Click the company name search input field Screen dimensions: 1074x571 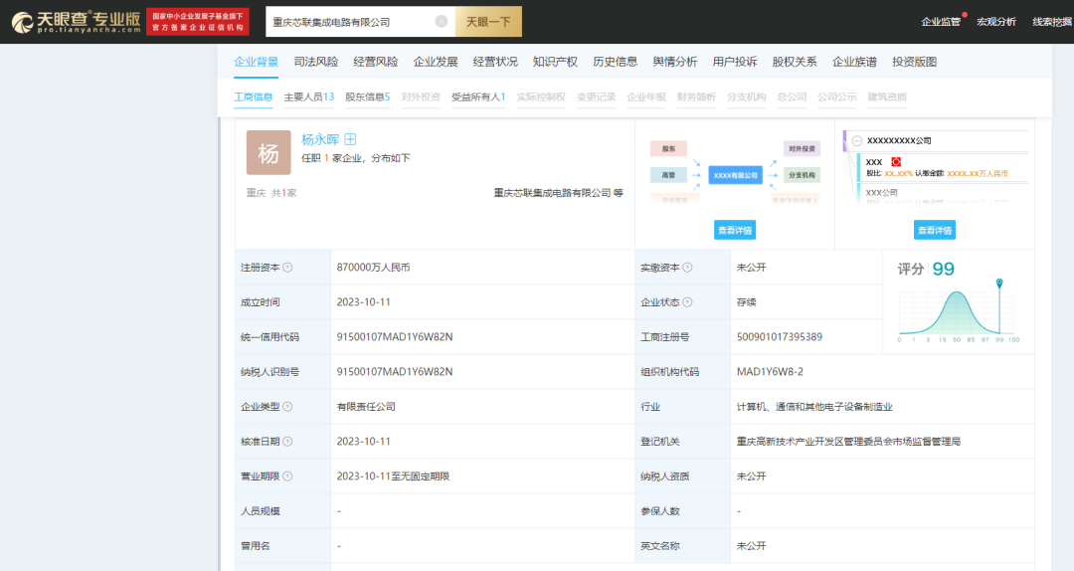348,21
